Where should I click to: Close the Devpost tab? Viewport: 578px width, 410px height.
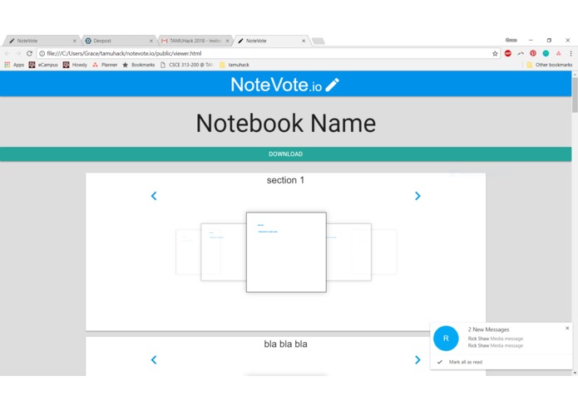pyautogui.click(x=151, y=41)
